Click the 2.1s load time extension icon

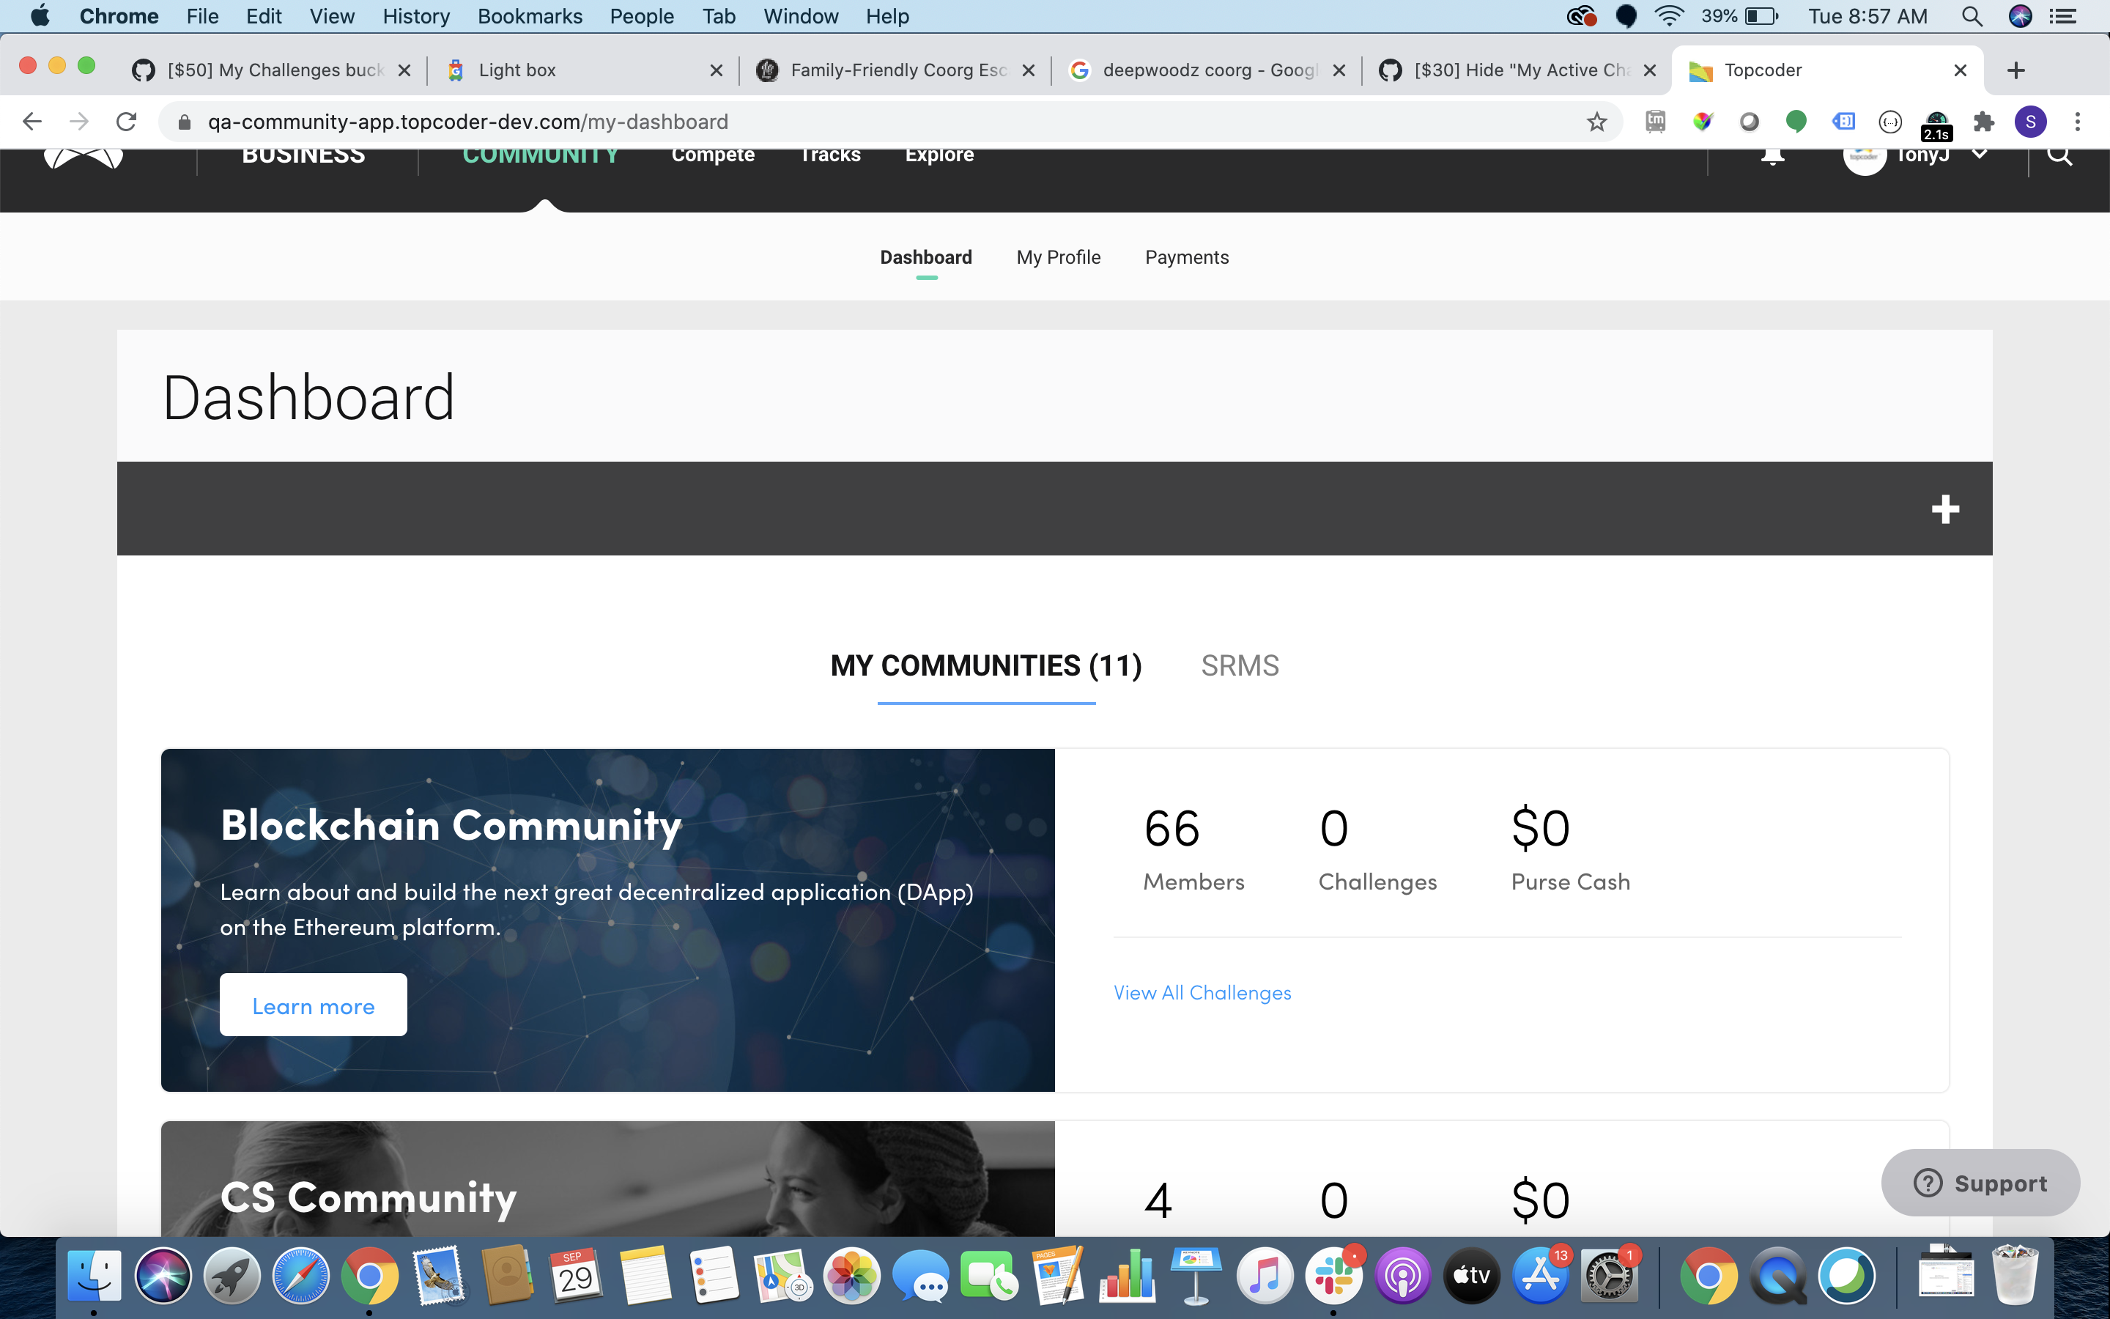tap(1936, 125)
